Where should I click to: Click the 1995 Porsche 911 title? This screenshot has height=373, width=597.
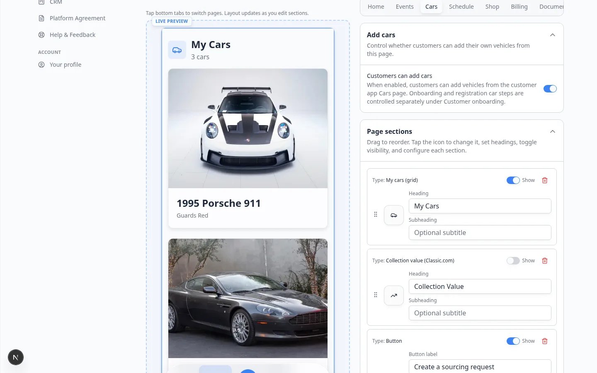[x=218, y=203]
